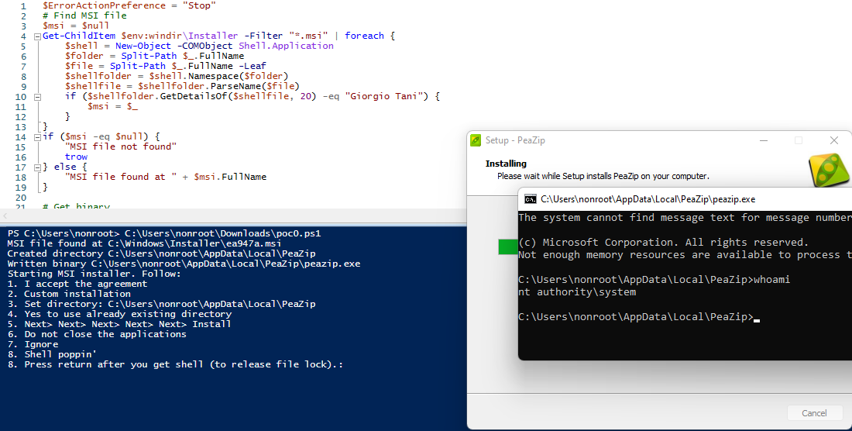The height and width of the screenshot is (431, 852).
Task: Click the "1. I accept the agreement" console line
Action: (77, 284)
